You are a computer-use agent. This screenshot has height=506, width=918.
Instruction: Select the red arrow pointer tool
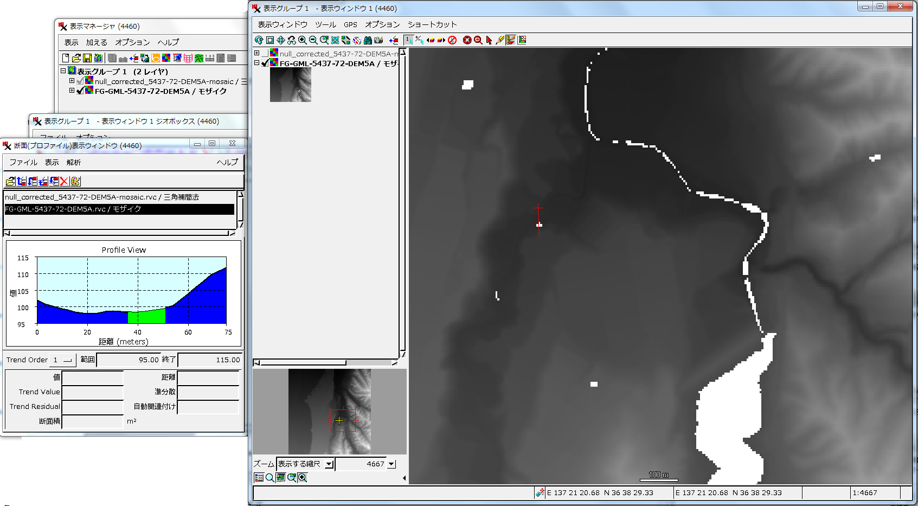[x=489, y=40]
